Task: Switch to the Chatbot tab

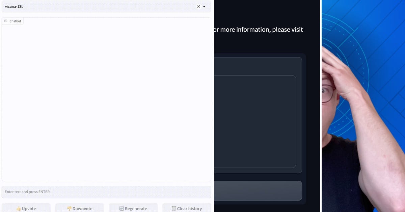Action: click(x=13, y=21)
